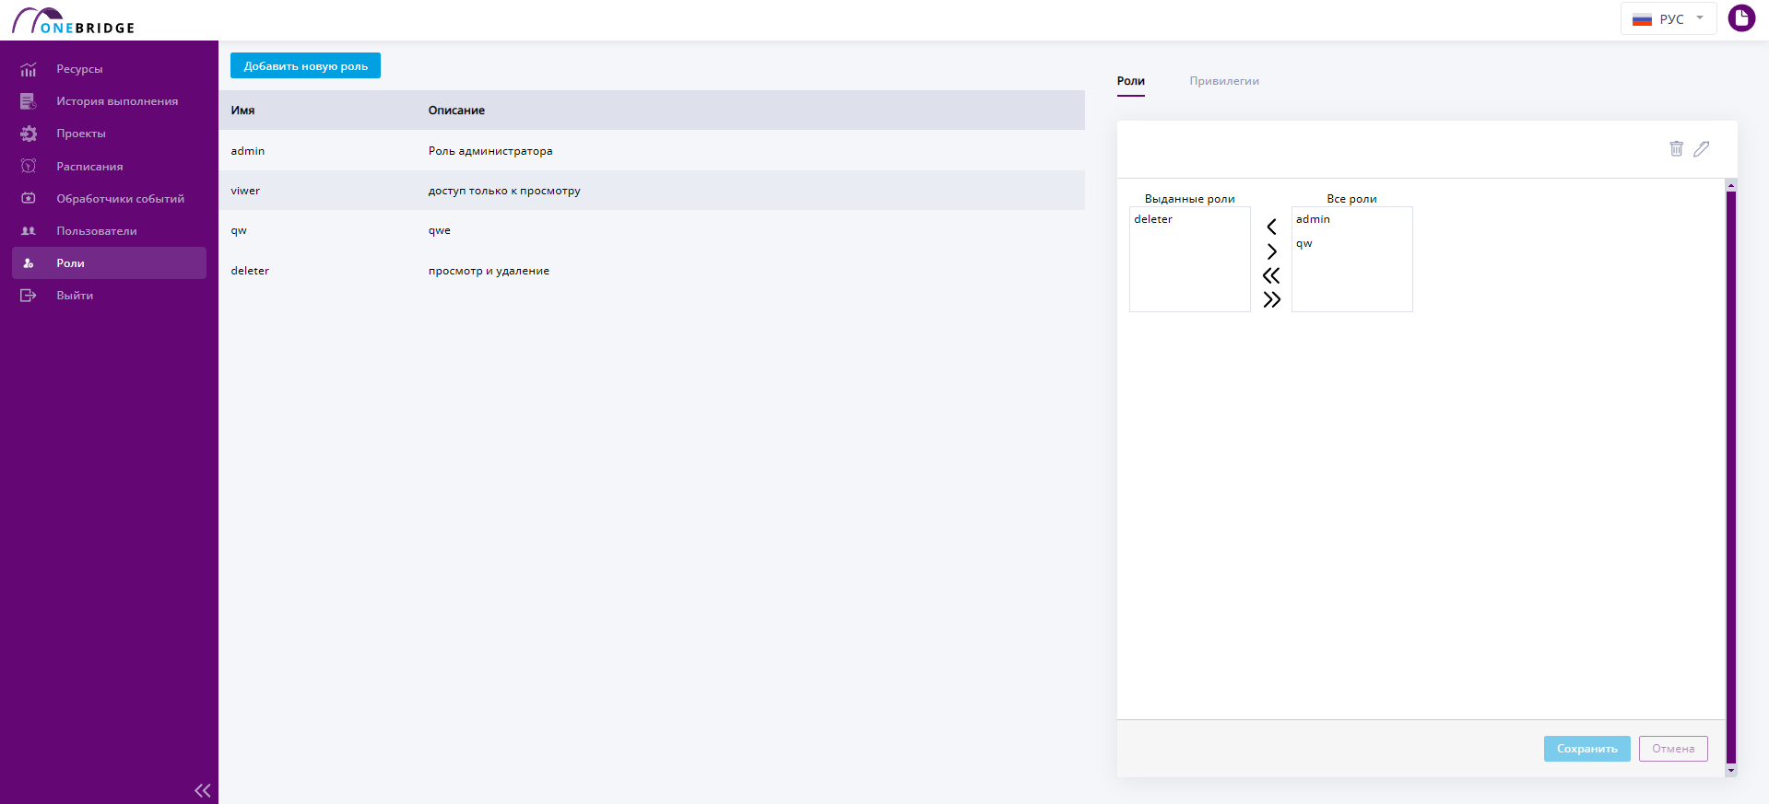
Task: Click the single left arrow to grant role
Action: click(1271, 227)
